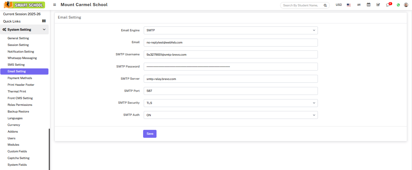
Task: Click the student search box
Action: click(x=301, y=5)
